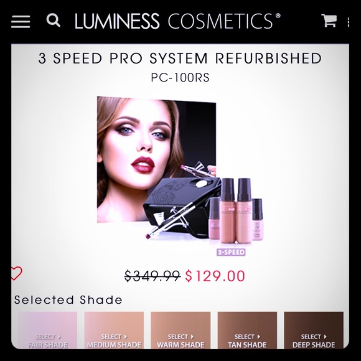Click the arrow beside Select Warm Shade

(192, 337)
